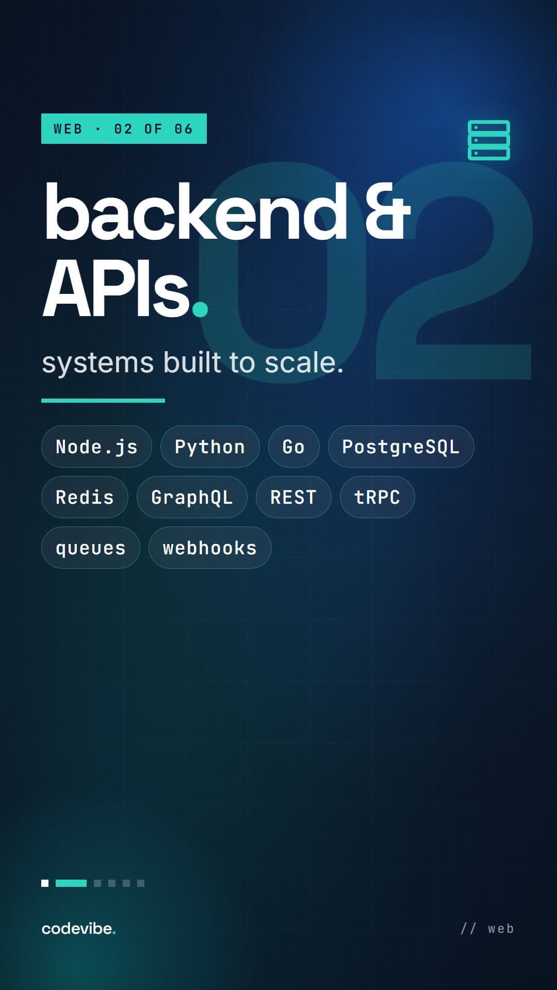Select the Python tag chip
The width and height of the screenshot is (557, 990).
point(210,447)
